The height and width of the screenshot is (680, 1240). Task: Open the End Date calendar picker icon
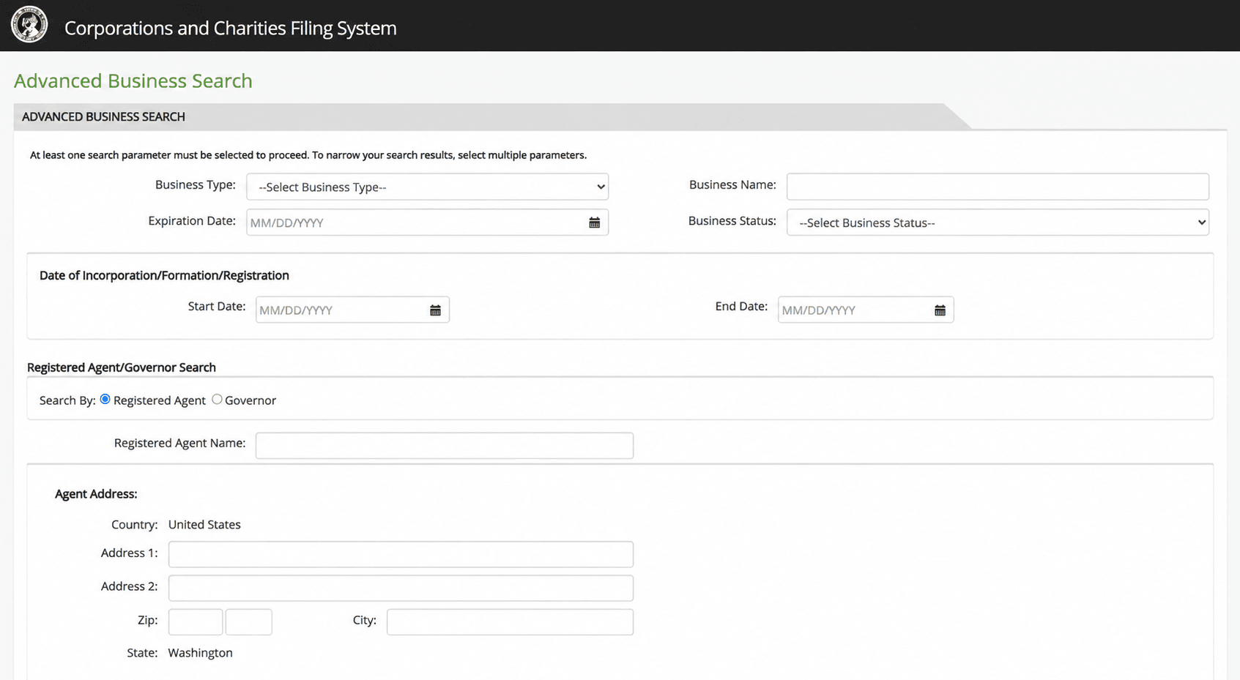pos(940,310)
